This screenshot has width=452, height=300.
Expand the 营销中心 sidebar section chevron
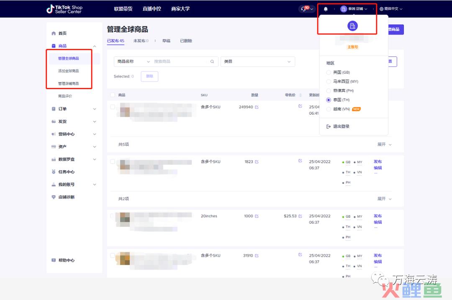coord(95,134)
